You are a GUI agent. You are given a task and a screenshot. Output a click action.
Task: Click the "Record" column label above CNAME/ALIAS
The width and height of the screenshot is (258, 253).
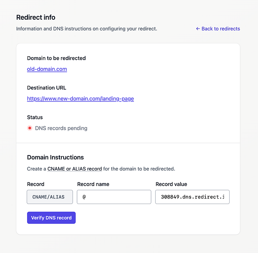point(36,184)
